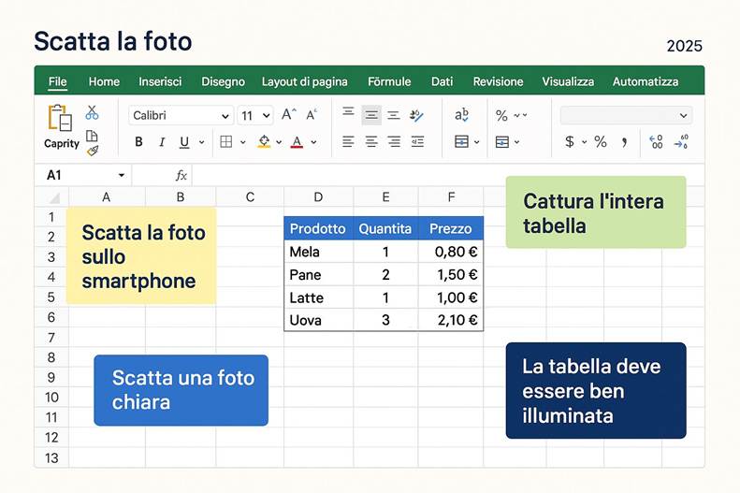Click the top-row percent icon
This screenshot has height=493, width=740.
[501, 116]
